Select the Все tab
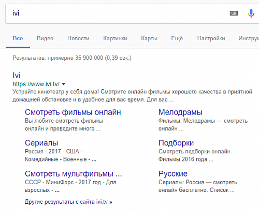Image resolution: width=259 pixels, height=211 pixels. [x=18, y=38]
